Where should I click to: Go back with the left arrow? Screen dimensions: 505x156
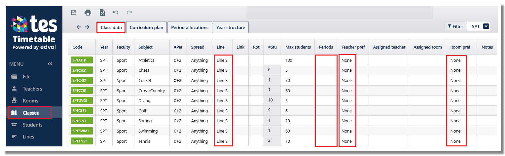(x=79, y=27)
